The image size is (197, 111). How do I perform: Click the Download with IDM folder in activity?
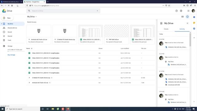coord(174,85)
